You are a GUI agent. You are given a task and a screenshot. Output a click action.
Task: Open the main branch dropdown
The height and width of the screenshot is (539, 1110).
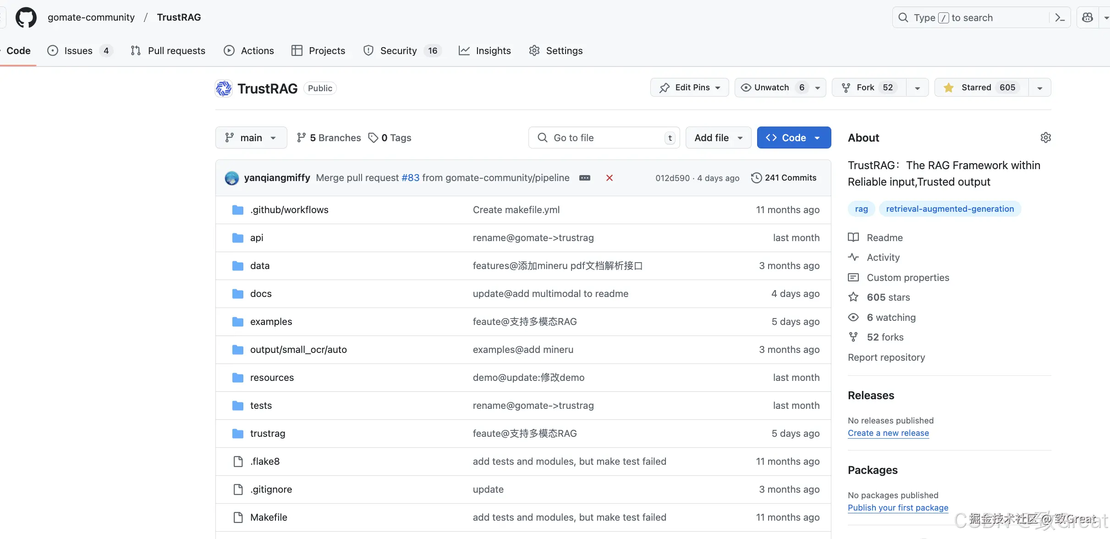(x=251, y=137)
